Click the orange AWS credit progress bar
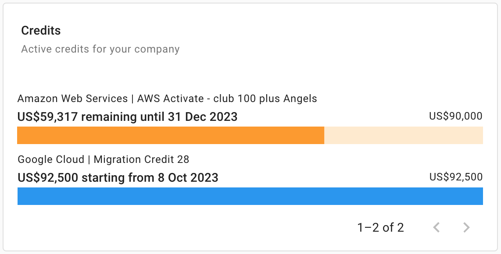 [x=170, y=135]
